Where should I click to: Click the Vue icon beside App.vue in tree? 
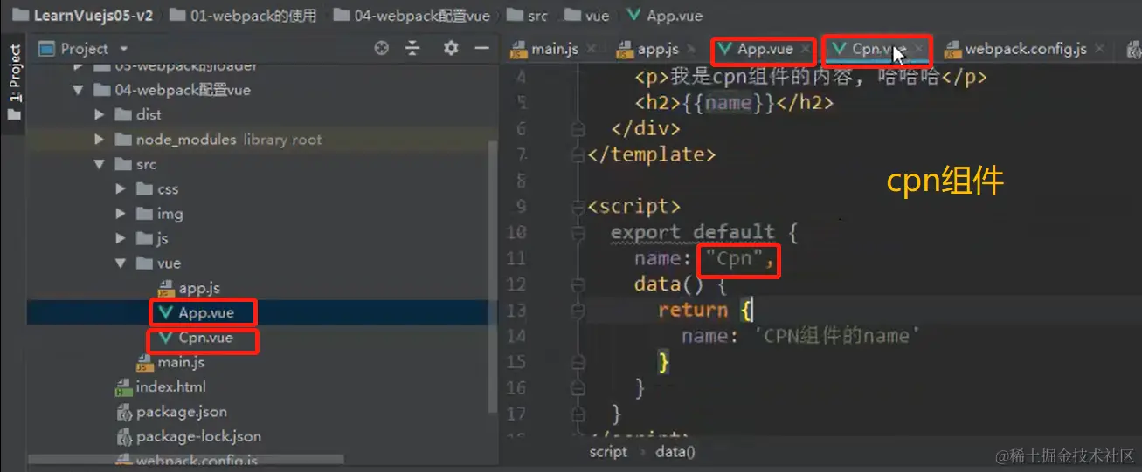166,312
